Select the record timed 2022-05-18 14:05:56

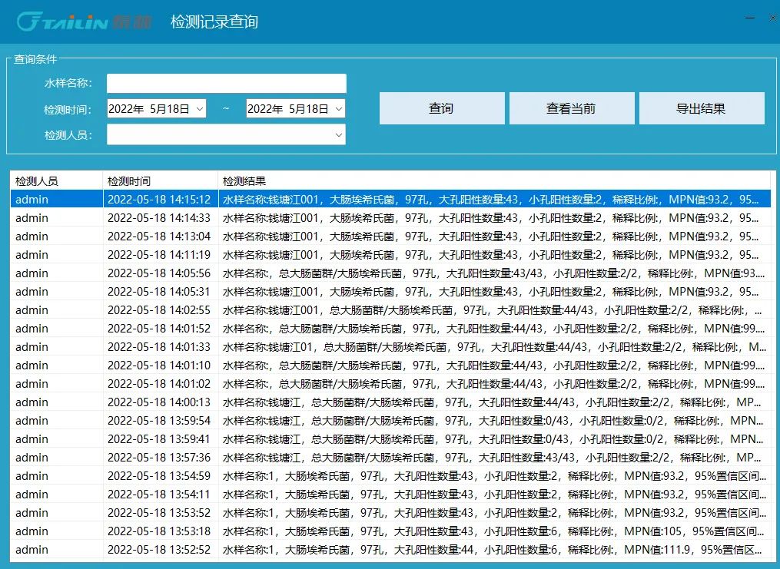159,273
